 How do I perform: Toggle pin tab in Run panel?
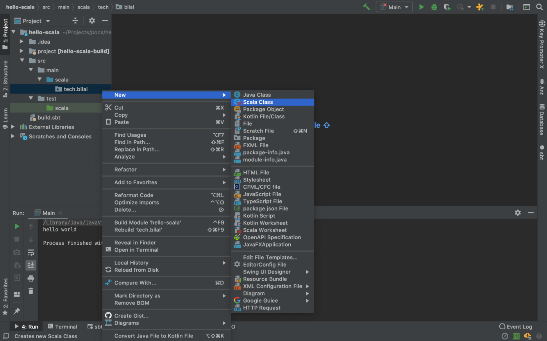click(x=17, y=311)
